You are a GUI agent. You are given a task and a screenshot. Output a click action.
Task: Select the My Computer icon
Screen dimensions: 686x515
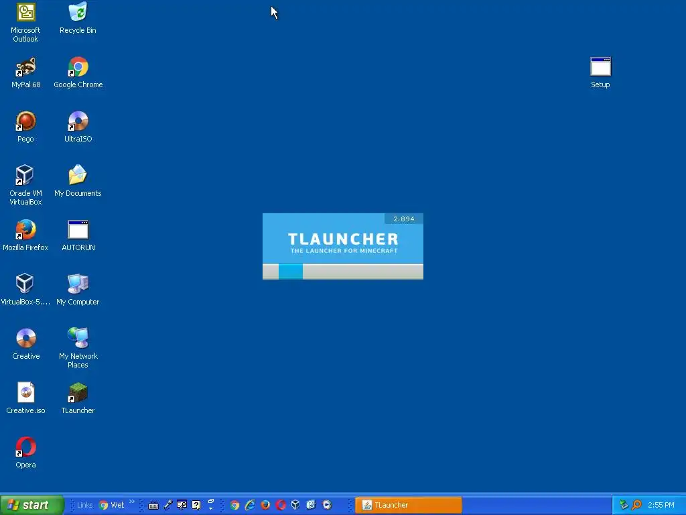(78, 290)
